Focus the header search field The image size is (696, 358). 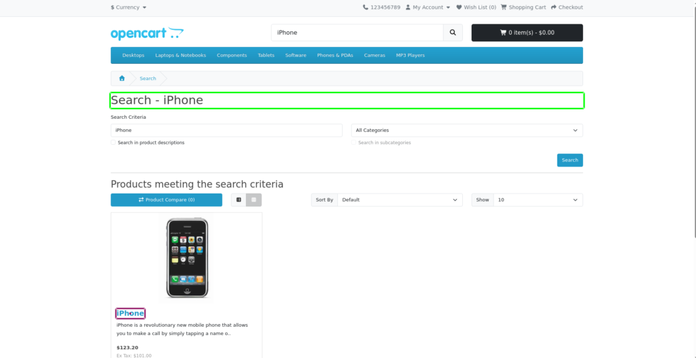358,33
